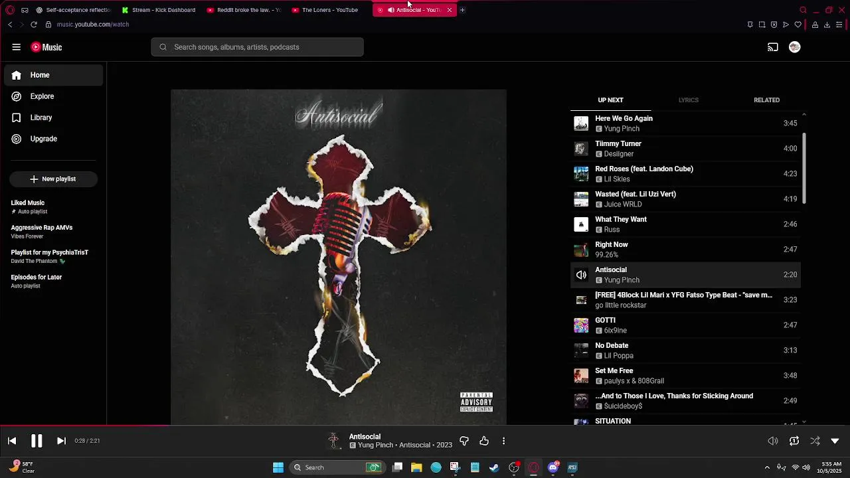The height and width of the screenshot is (478, 850).
Task: Open File Explorer from taskbar
Action: point(416,467)
